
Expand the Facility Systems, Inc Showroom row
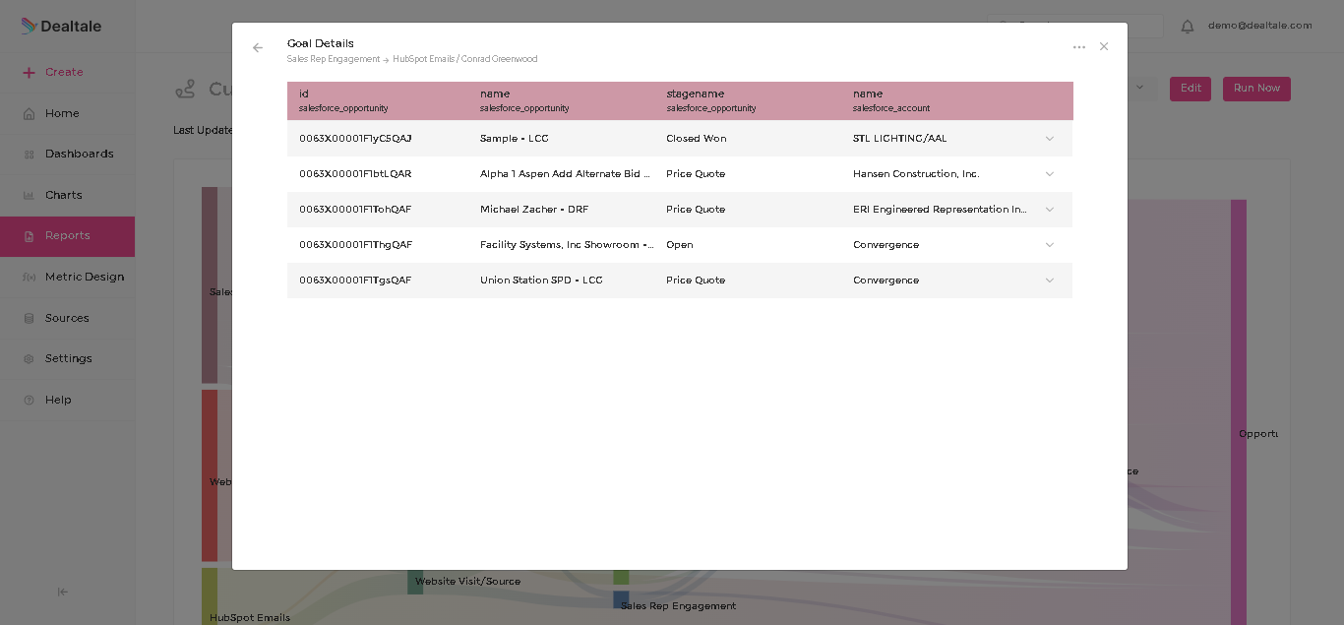tap(1049, 245)
